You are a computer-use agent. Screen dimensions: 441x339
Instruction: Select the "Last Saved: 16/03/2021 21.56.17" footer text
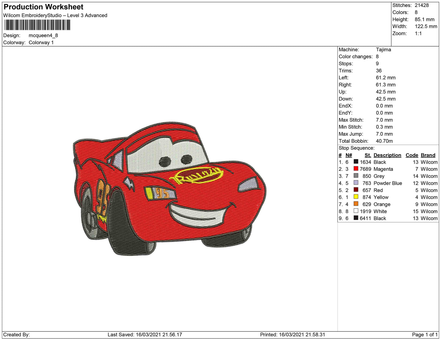(x=145, y=334)
